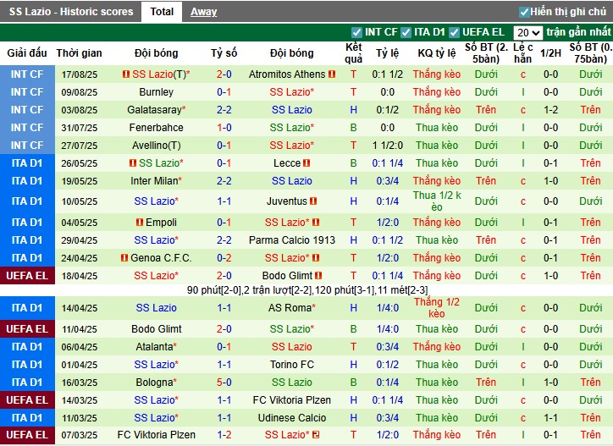This screenshot has height=446, width=613.
Task: Click red card icon beside Genoa C.F.C.
Action: [x=125, y=258]
